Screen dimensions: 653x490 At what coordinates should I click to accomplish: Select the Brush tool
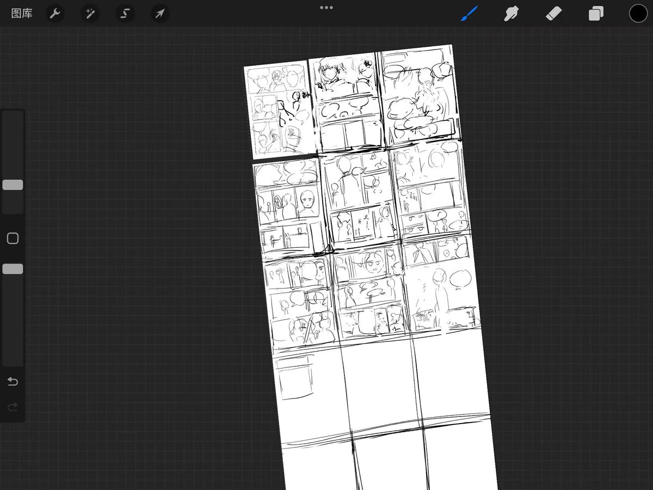pos(469,14)
